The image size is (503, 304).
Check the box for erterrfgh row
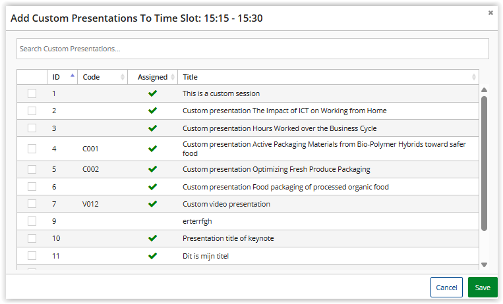tap(32, 221)
